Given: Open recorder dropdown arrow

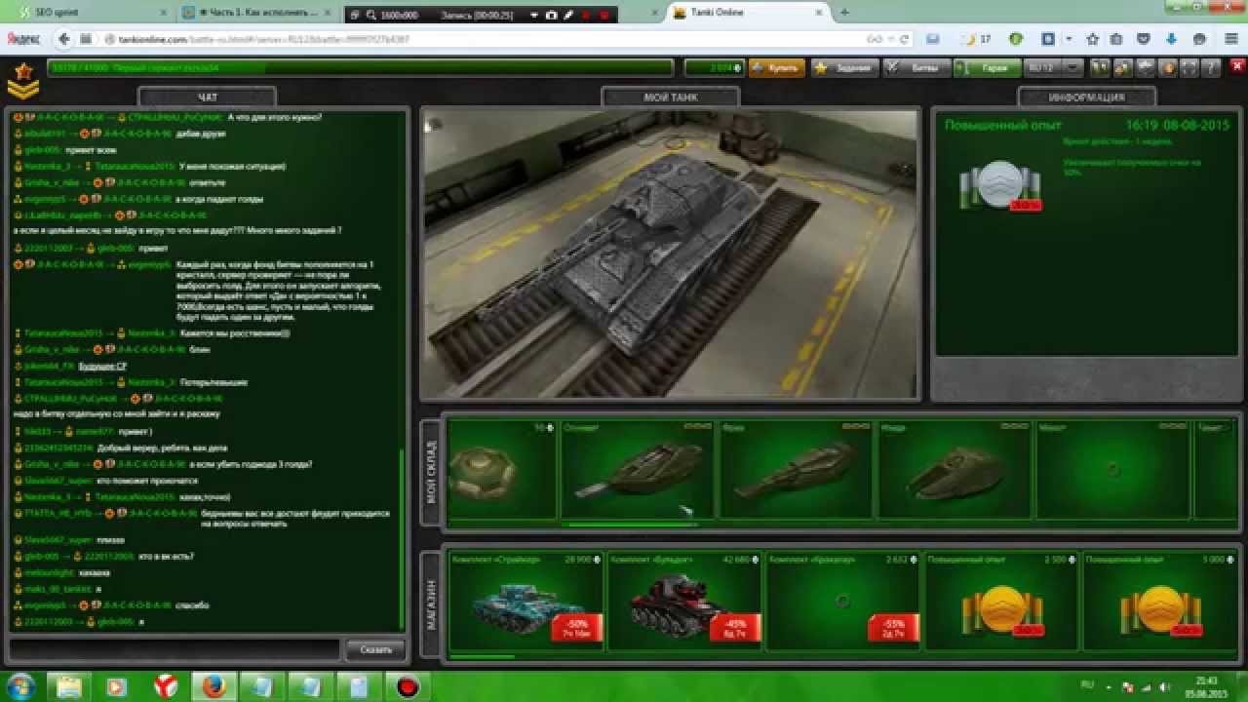Looking at the screenshot, I should pyautogui.click(x=536, y=15).
